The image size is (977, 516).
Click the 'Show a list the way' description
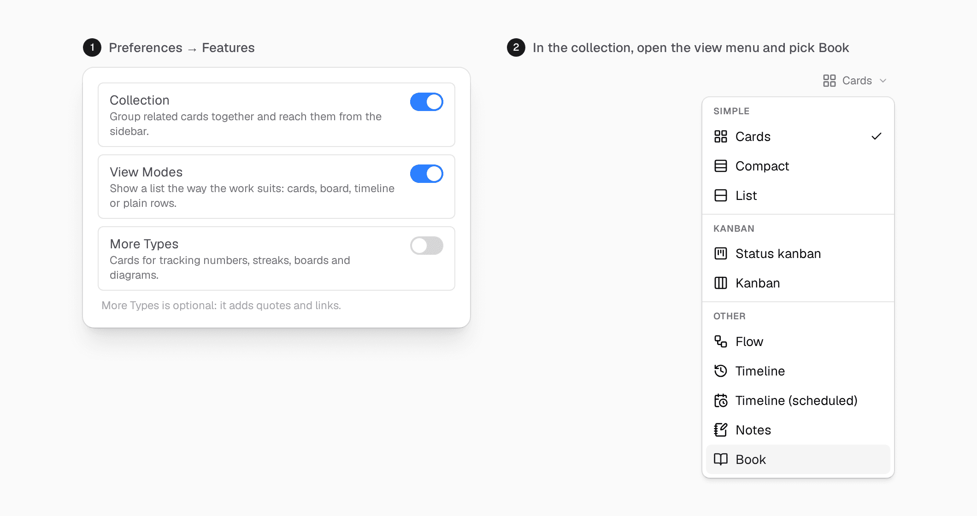pyautogui.click(x=252, y=196)
